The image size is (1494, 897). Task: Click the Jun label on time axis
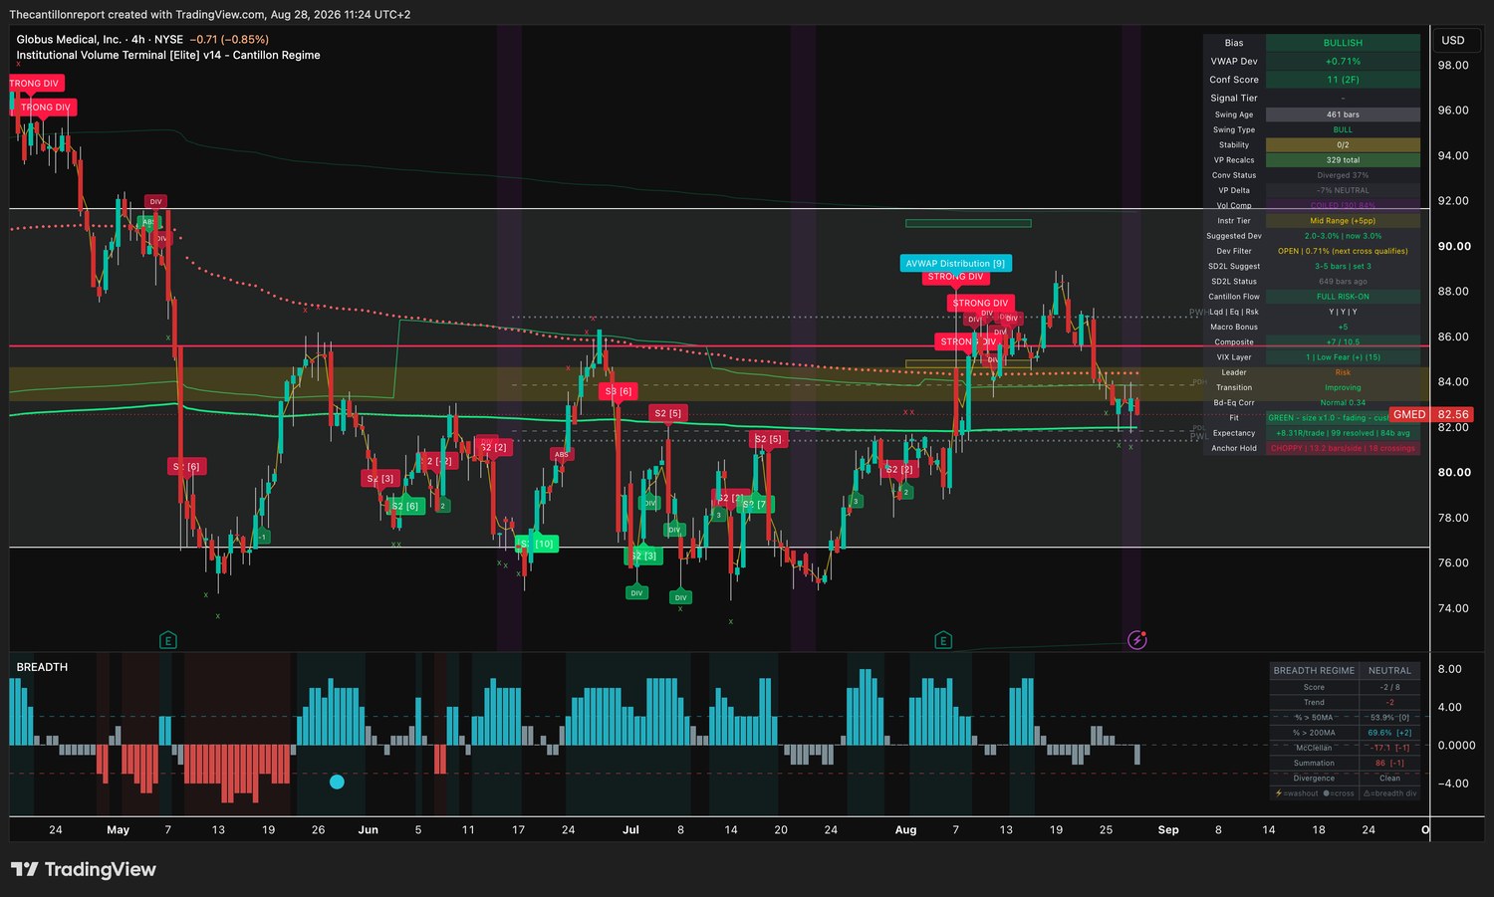click(x=369, y=830)
